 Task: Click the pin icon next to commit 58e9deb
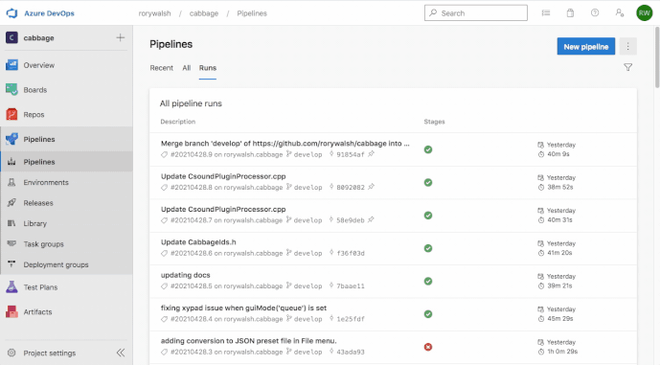click(x=371, y=219)
